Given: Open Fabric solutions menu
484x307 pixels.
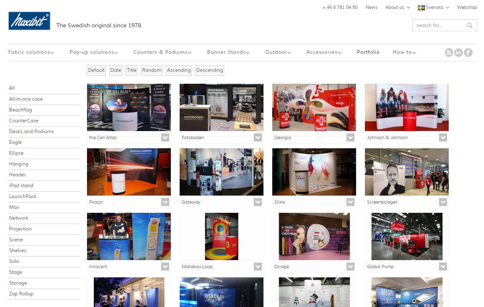Looking at the screenshot, I should [x=31, y=52].
